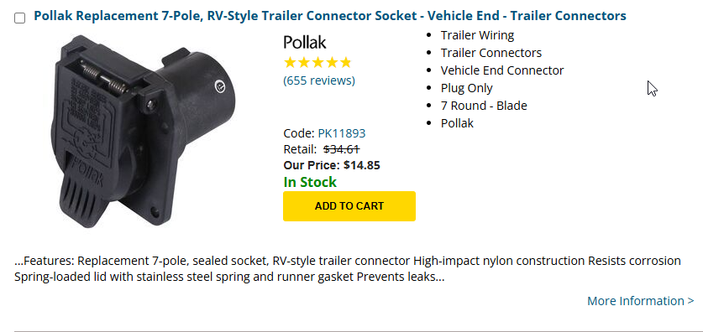Viewport: 703px width, 332px height.
Task: Open the More Information link
Action: pos(641,301)
